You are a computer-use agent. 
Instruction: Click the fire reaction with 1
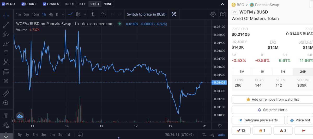click(262, 130)
